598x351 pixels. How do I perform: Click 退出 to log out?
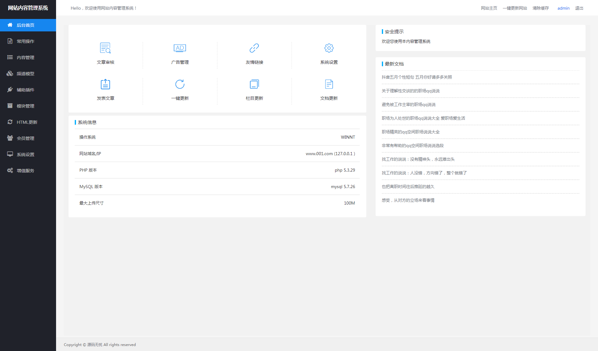coord(579,8)
